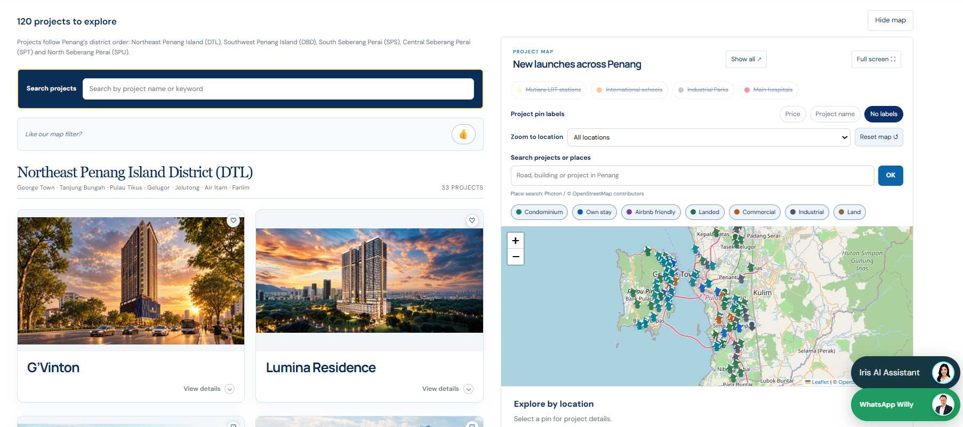Click the Iris AI Assistant avatar
The height and width of the screenshot is (427, 963).
(943, 373)
